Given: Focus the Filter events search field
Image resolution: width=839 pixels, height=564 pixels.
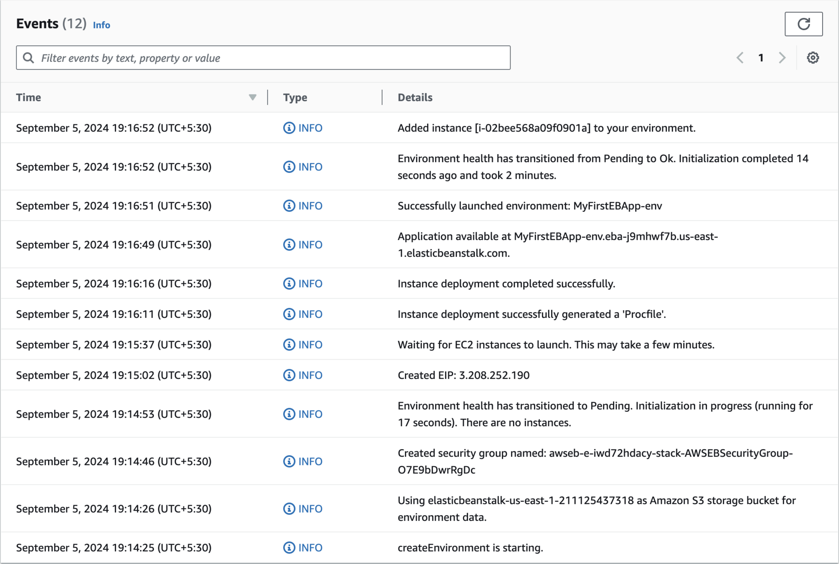Looking at the screenshot, I should [272, 58].
